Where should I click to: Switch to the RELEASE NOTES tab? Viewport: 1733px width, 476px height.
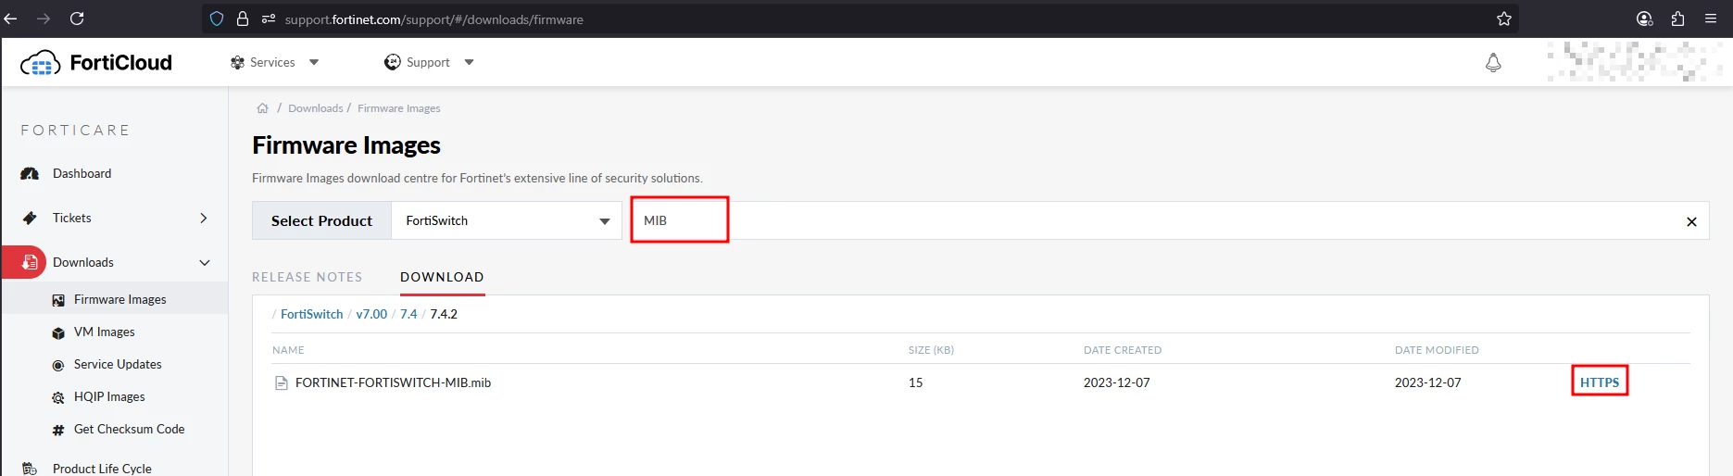coord(308,277)
